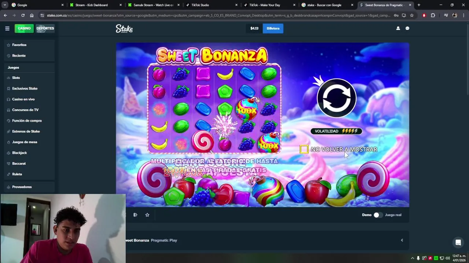Viewport: 469px width, 263px height.
Task: Open Proveedores in sidebar
Action: click(29, 187)
